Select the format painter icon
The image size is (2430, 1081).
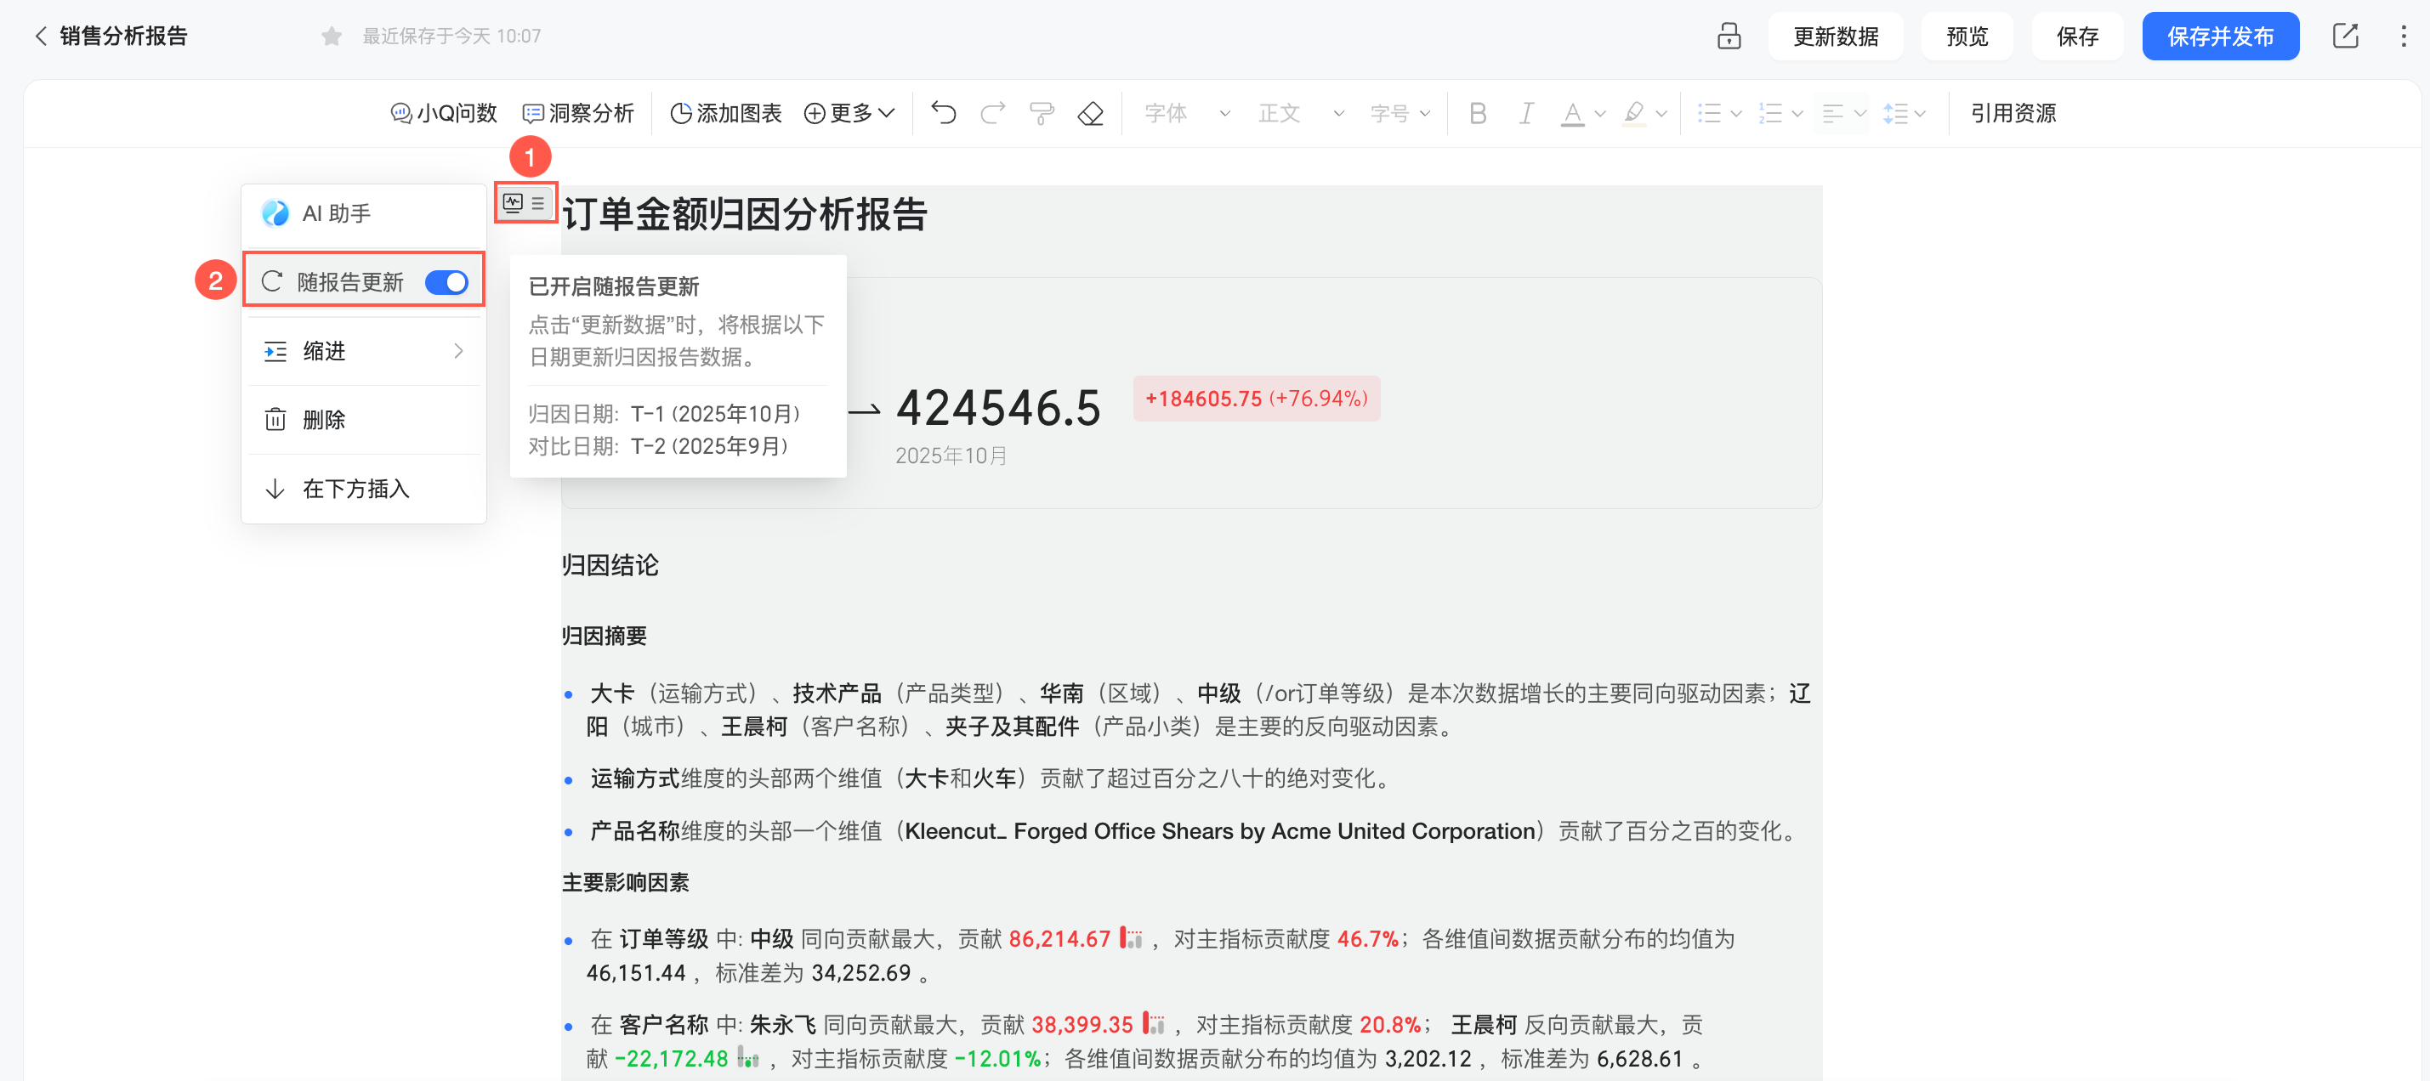[x=1042, y=113]
